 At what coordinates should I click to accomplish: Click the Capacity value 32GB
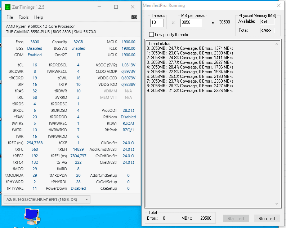[x=78, y=42]
